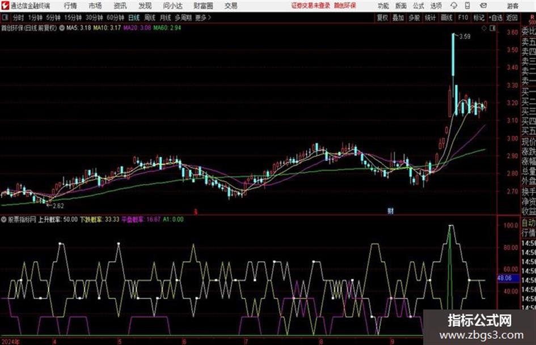
Task: Click the 3.60 price axis label
Action: 512,32
